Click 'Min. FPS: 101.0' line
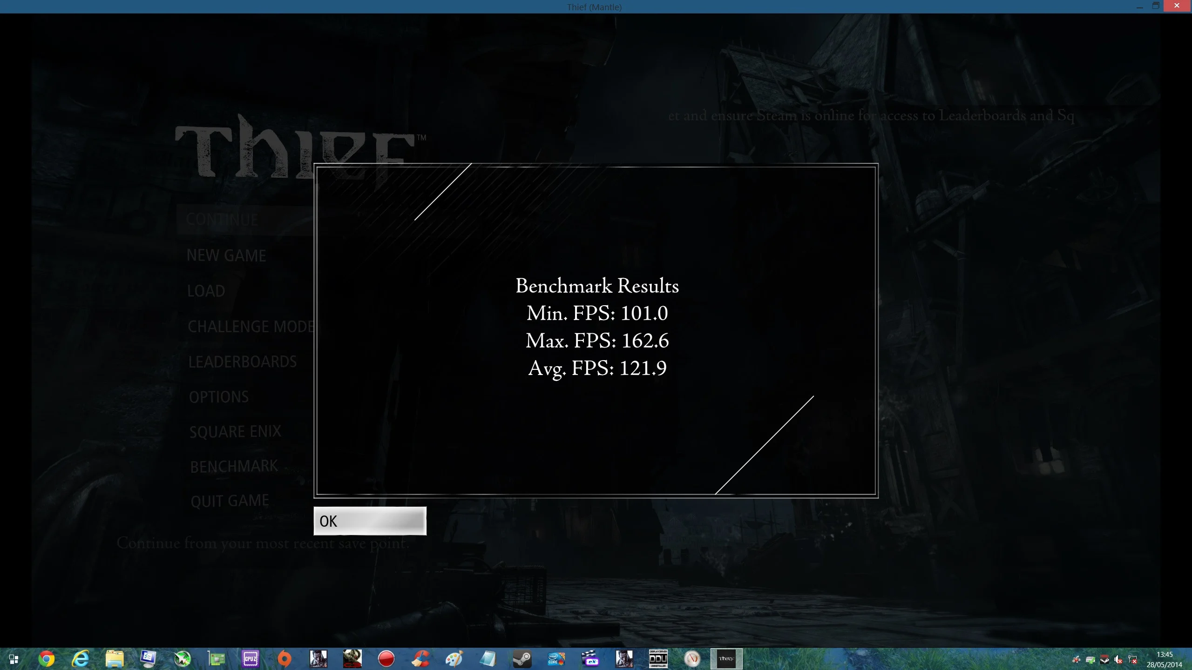1192x670 pixels. point(597,313)
